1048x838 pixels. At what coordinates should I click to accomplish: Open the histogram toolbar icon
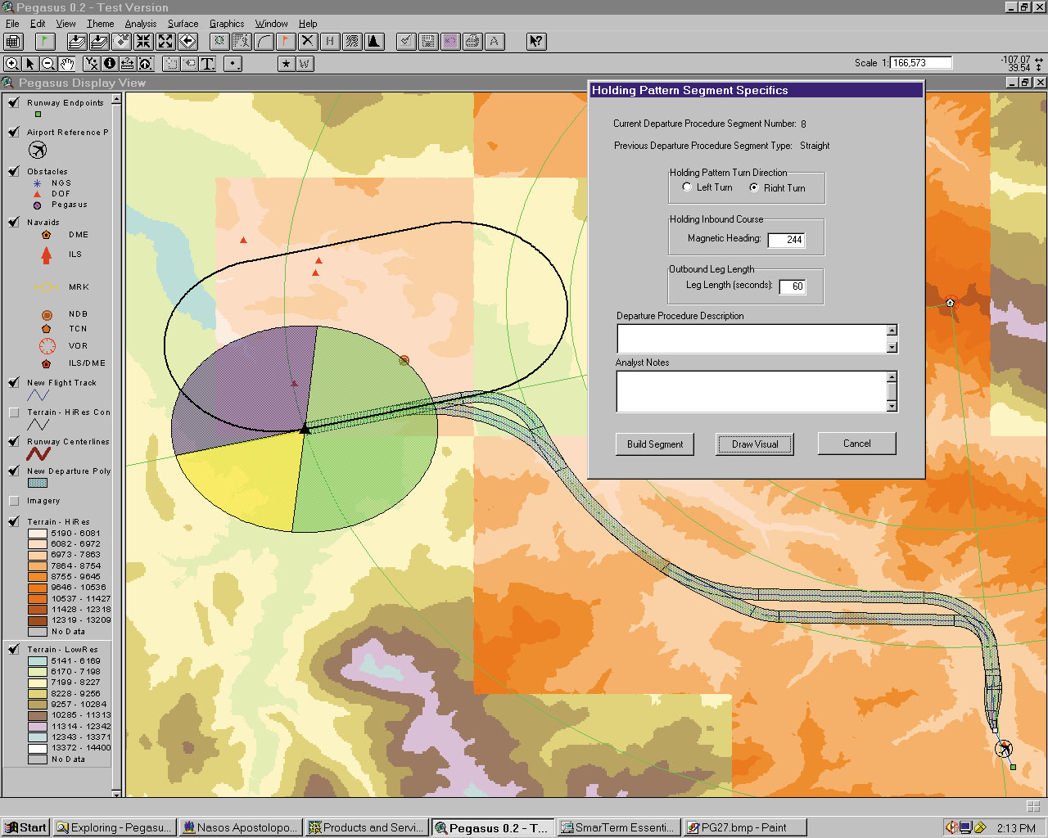(x=374, y=41)
